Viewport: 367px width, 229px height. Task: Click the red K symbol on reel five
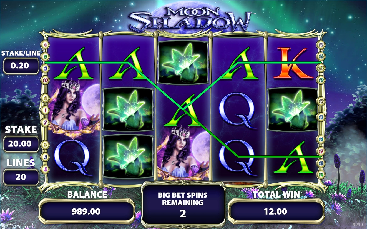pyautogui.click(x=293, y=63)
